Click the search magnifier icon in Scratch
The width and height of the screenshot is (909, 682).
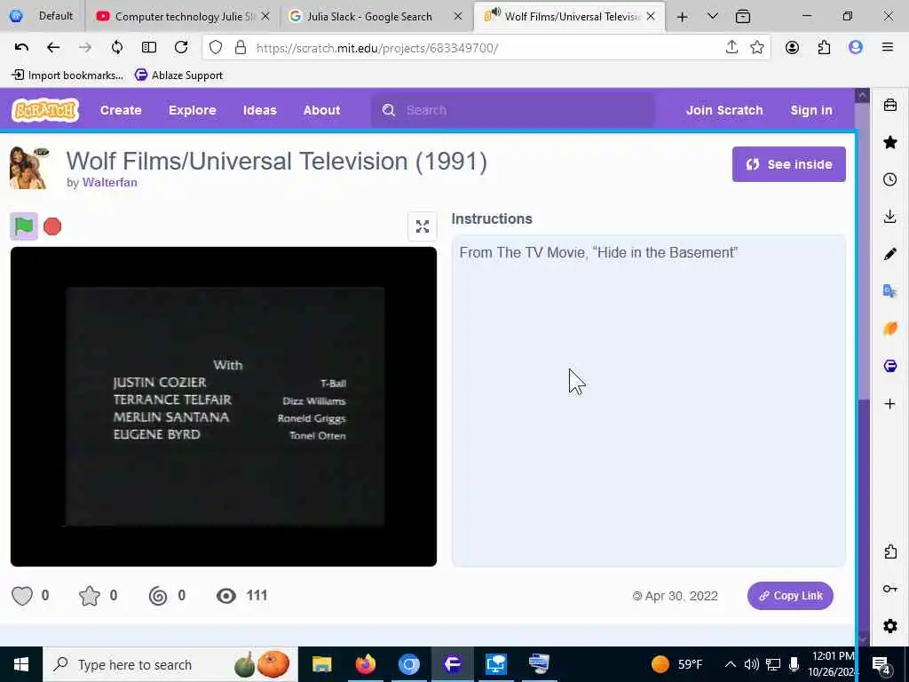pos(389,110)
